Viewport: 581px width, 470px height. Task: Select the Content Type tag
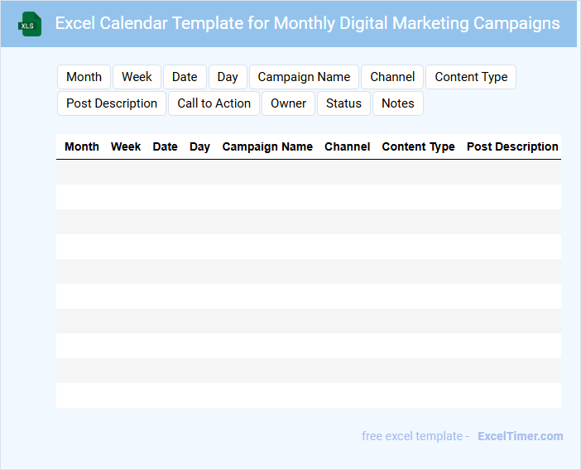471,77
